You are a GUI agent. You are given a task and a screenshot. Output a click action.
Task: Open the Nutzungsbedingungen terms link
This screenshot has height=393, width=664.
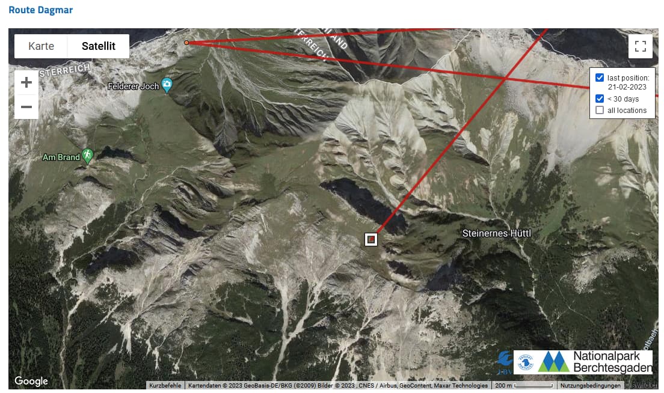(x=590, y=385)
